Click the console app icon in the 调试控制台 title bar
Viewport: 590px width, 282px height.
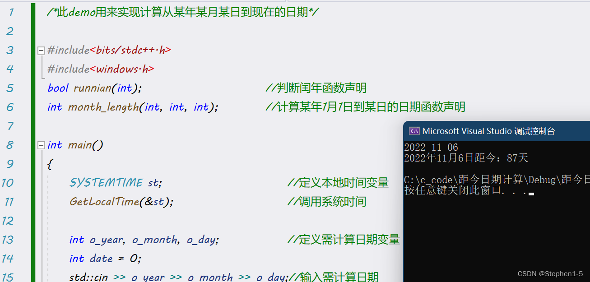[x=414, y=131]
